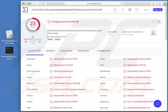
Task: Click ESET-NOD32 TrojanDownloader detection text
Action: coord(70,89)
